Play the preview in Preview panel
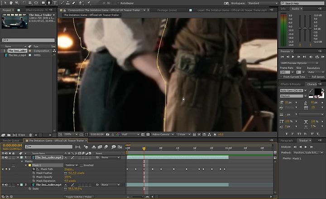 [293, 57]
